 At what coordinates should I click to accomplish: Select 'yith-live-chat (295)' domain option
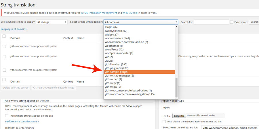[139, 64]
